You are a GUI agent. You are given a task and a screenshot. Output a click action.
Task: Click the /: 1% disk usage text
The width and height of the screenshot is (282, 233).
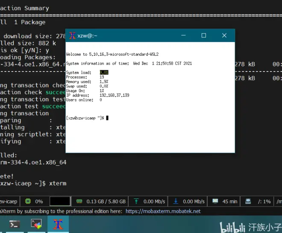264,201
